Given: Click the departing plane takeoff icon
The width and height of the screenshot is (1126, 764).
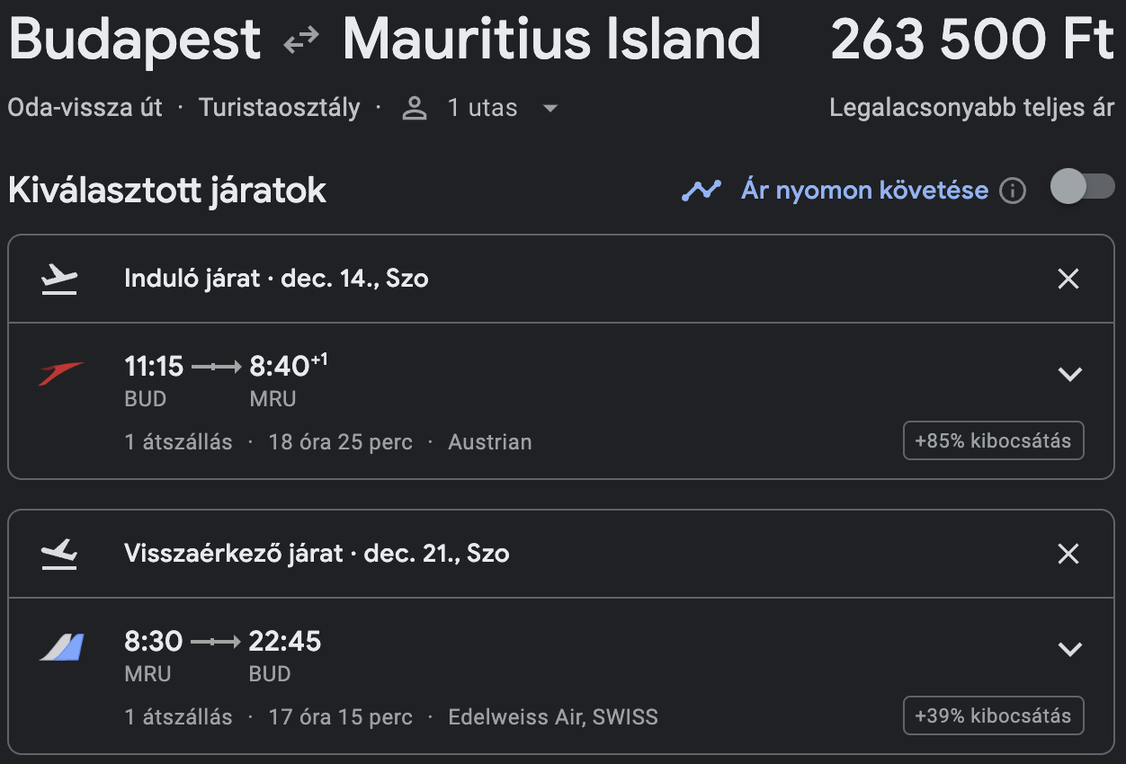Looking at the screenshot, I should [59, 280].
